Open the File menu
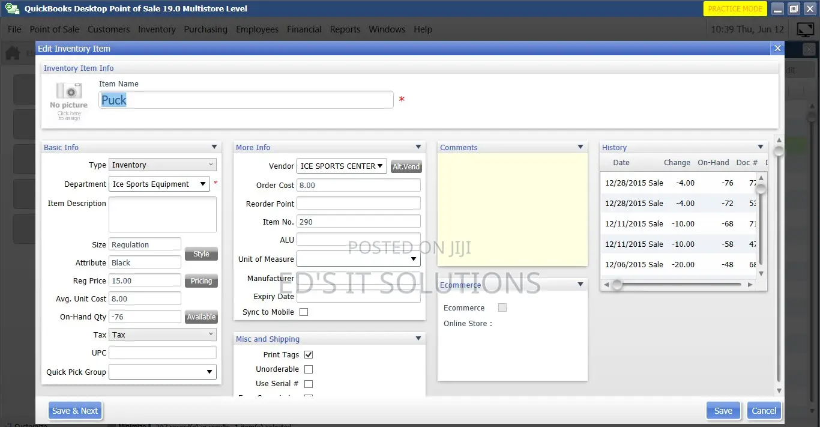This screenshot has height=427, width=820. 14,29
